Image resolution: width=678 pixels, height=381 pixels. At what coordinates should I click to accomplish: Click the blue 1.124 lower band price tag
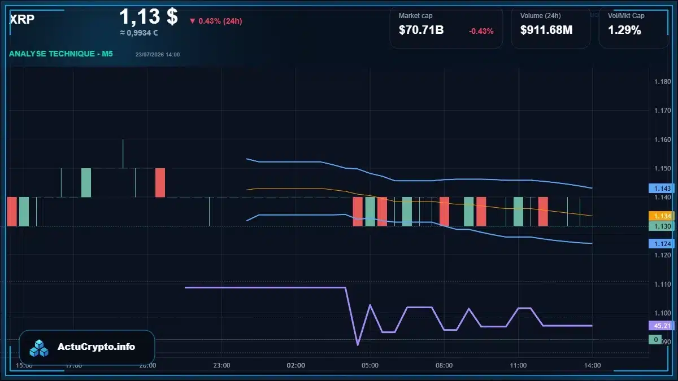coord(660,244)
